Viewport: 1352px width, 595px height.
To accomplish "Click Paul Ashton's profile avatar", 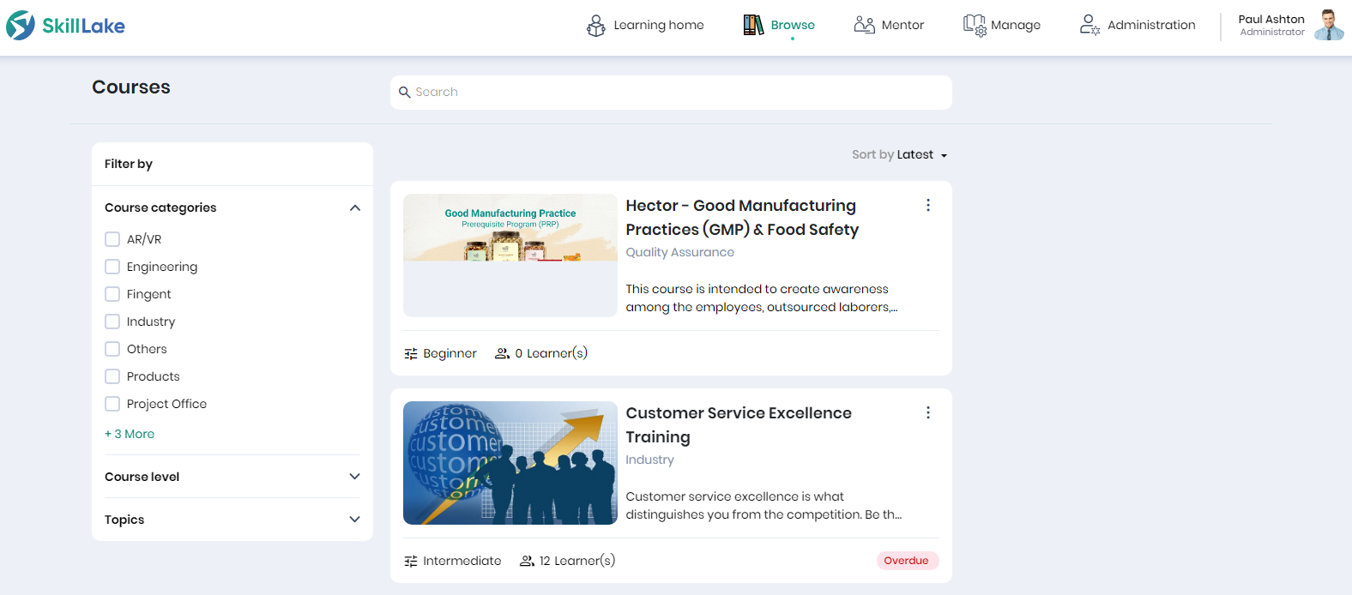I will pos(1329,26).
